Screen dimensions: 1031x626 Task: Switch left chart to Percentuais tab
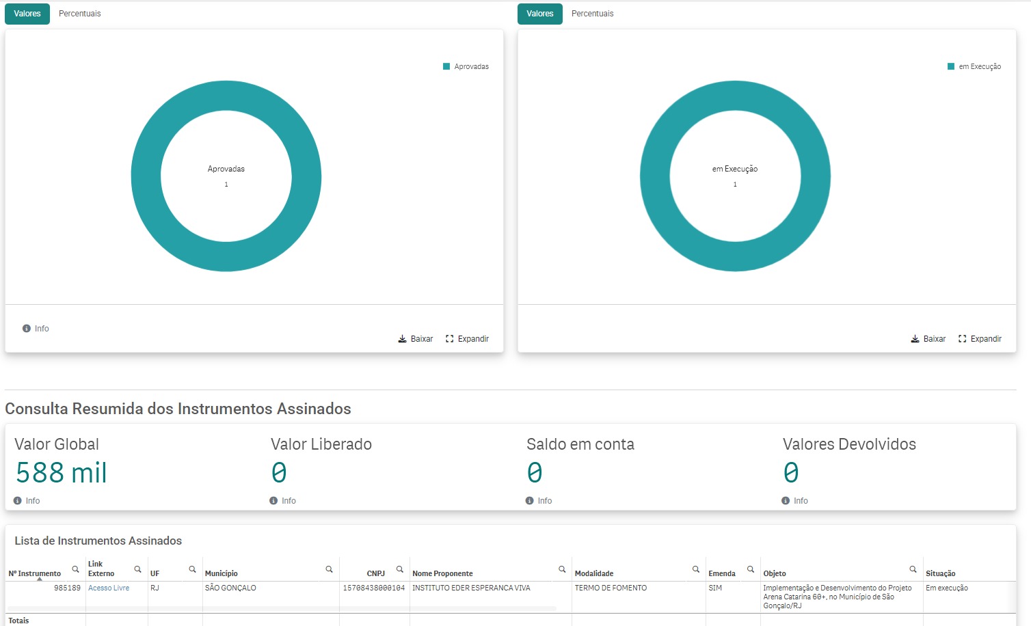coord(80,14)
